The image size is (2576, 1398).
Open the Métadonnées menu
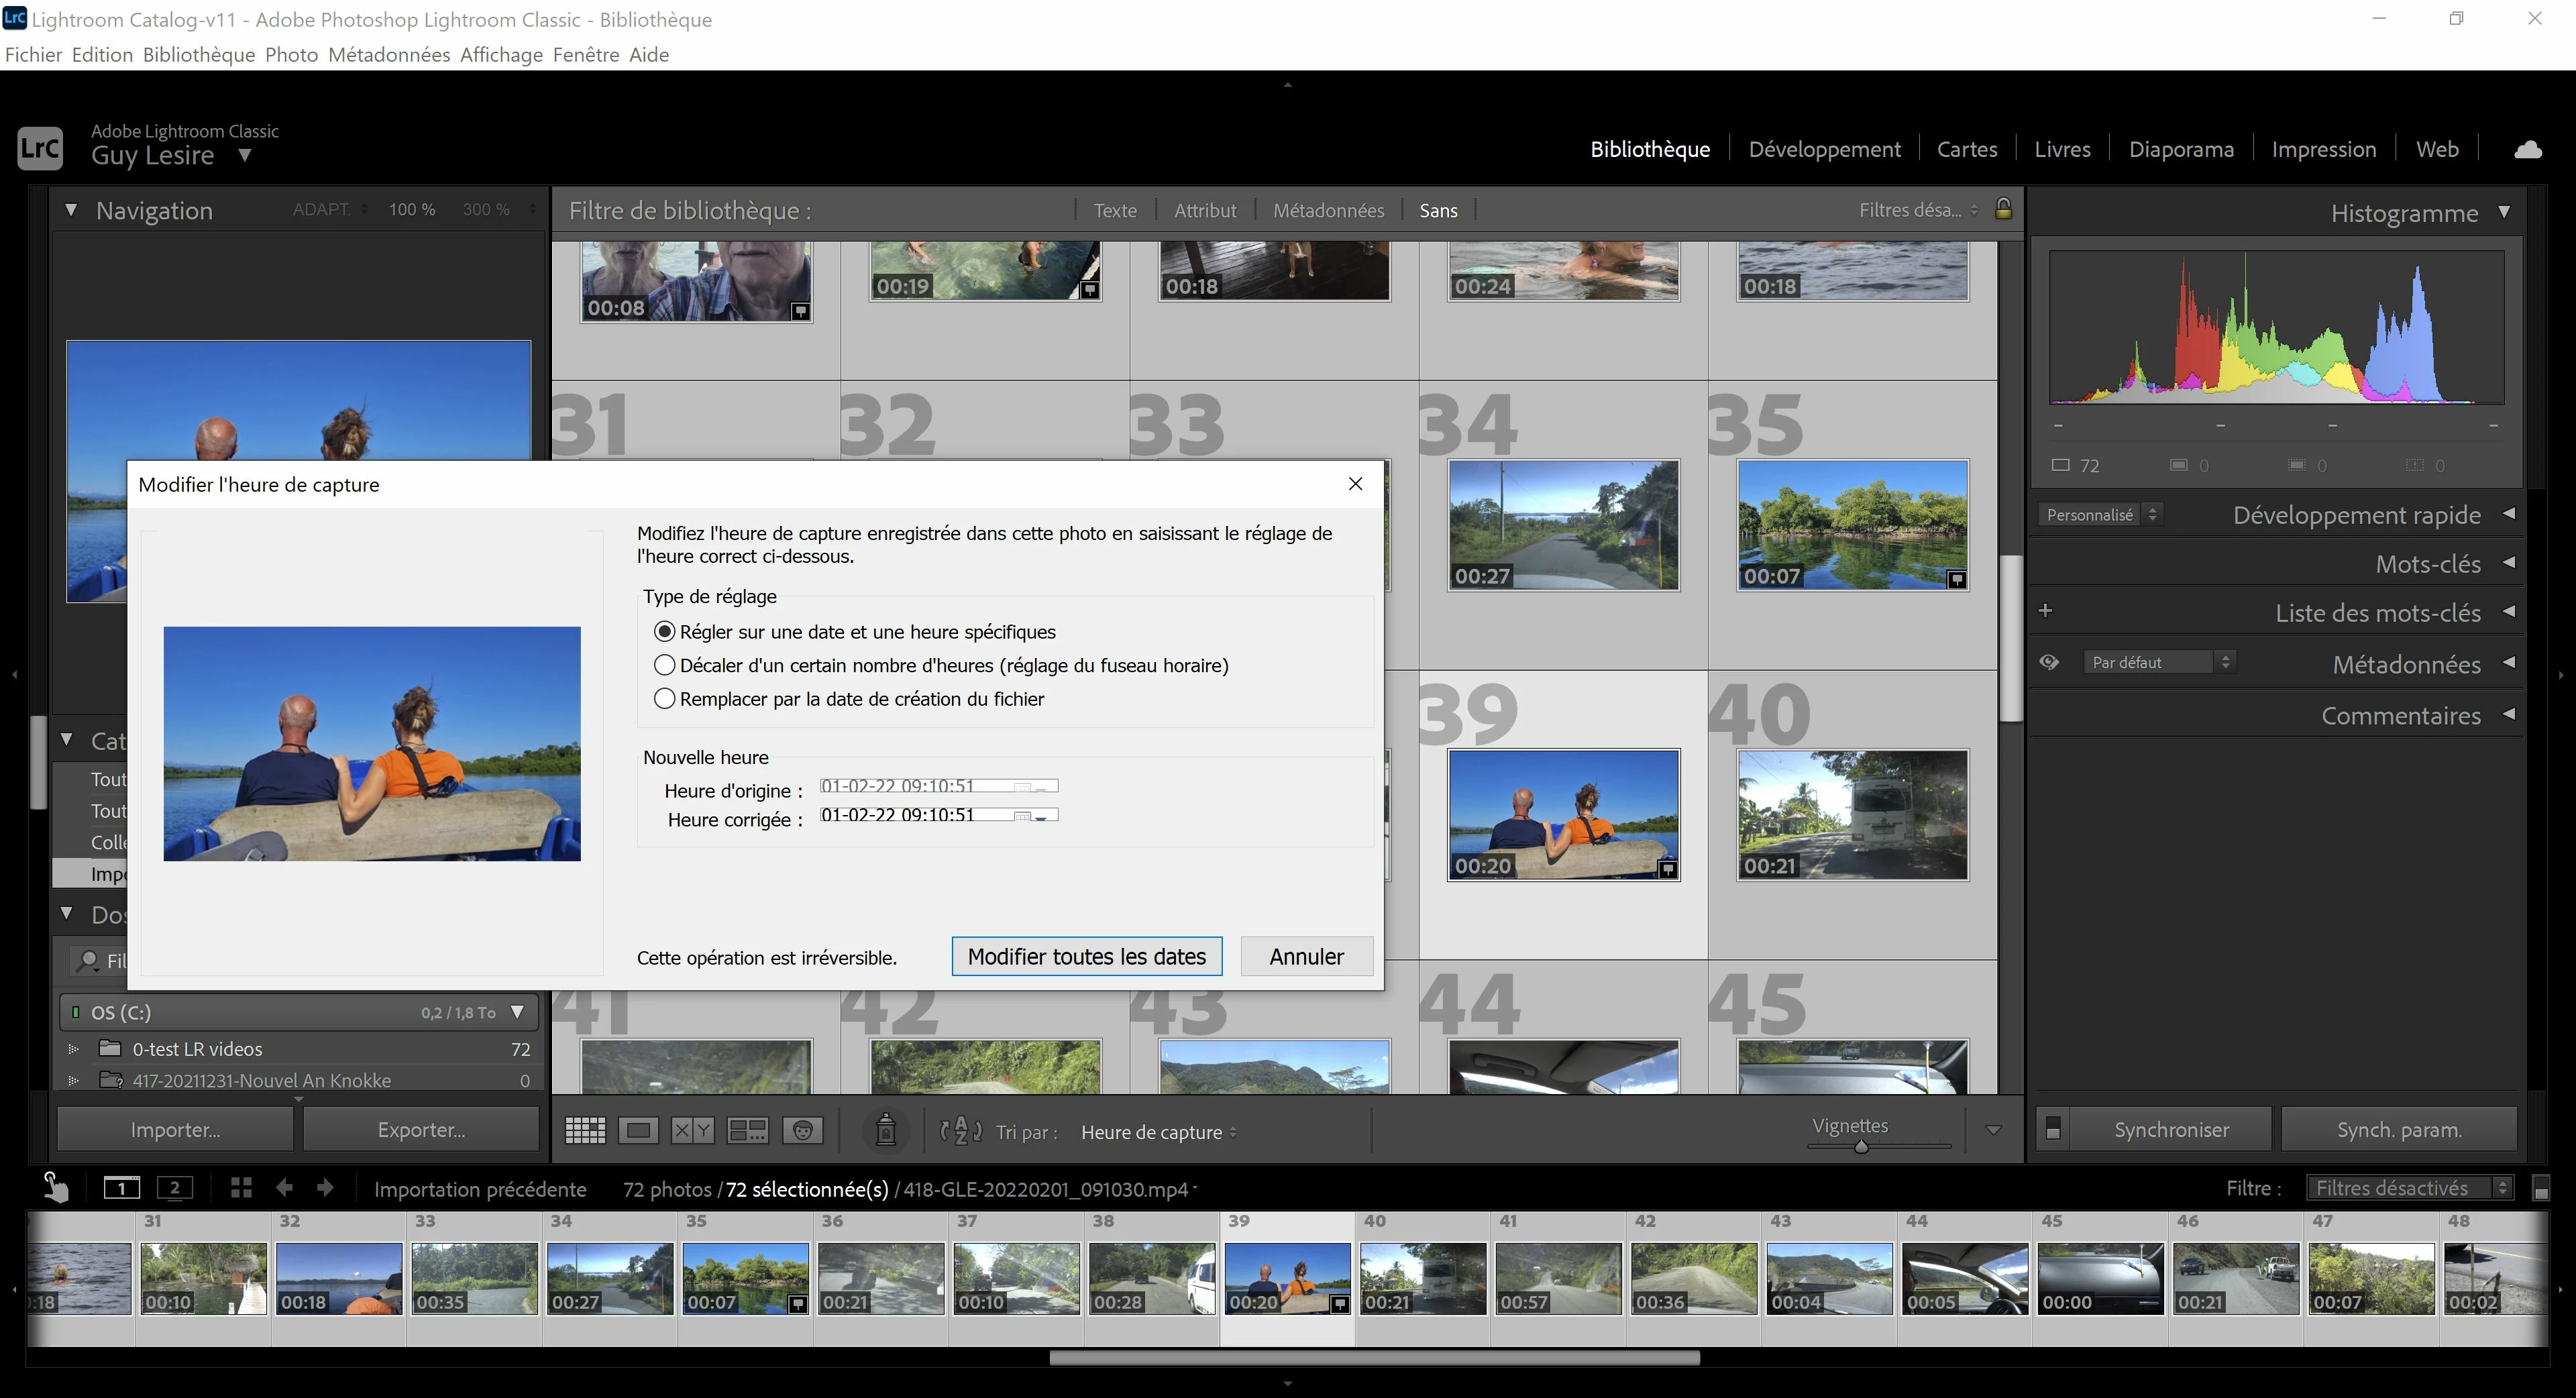click(388, 55)
